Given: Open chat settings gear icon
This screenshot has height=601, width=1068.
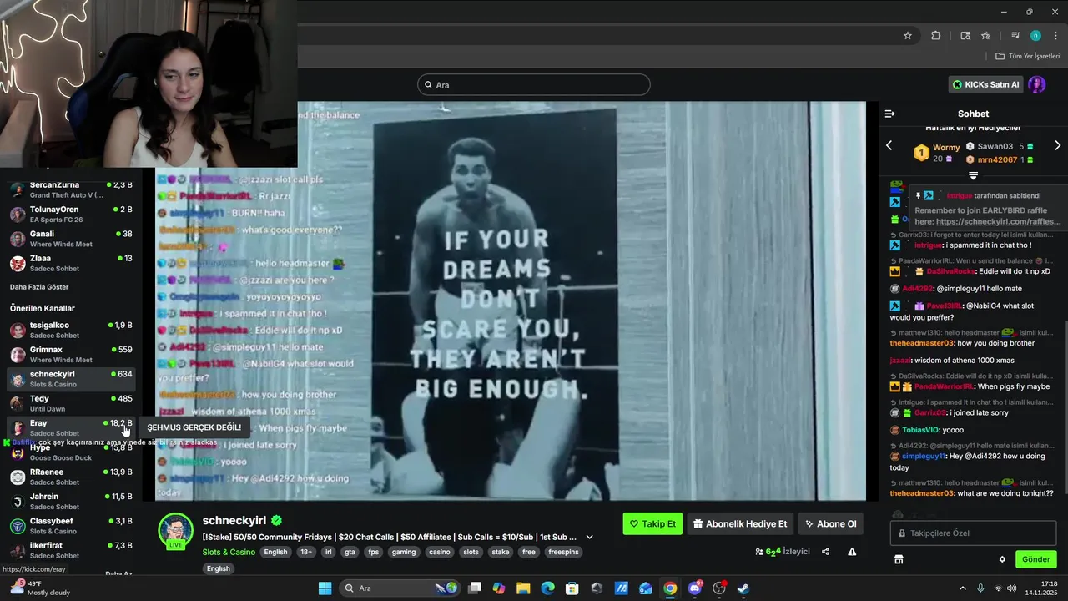Looking at the screenshot, I should coord(1002,559).
